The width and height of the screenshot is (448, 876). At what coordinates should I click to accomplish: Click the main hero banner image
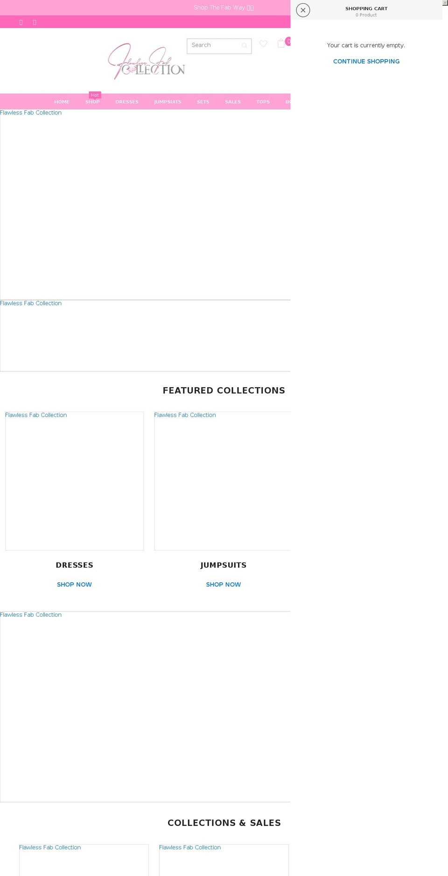pyautogui.click(x=145, y=205)
